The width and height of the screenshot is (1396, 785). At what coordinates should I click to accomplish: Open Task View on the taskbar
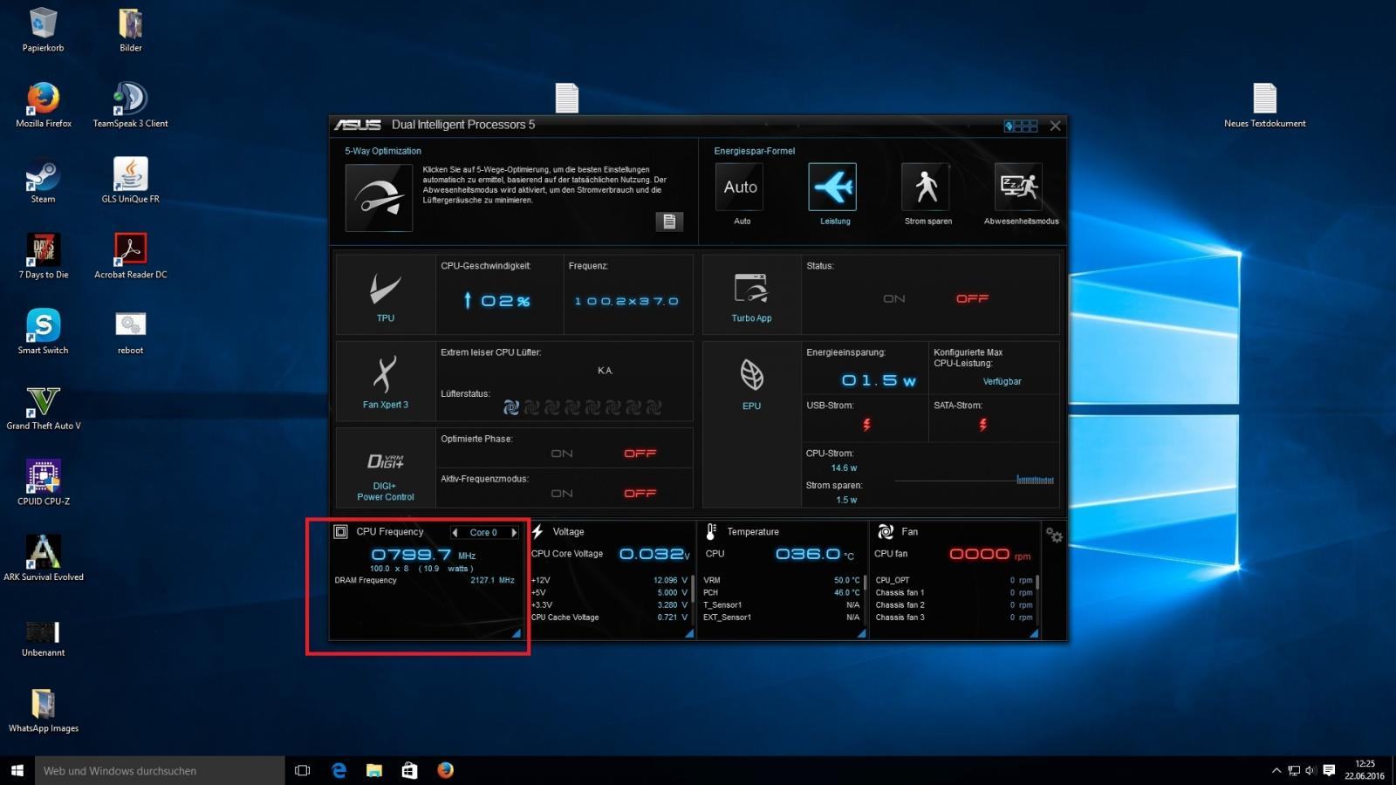(x=303, y=770)
